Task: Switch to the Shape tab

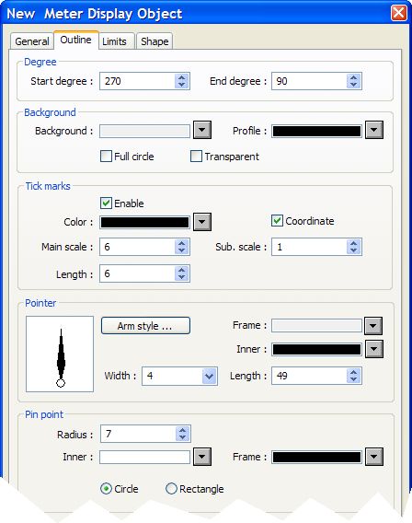Action: pyautogui.click(x=154, y=41)
